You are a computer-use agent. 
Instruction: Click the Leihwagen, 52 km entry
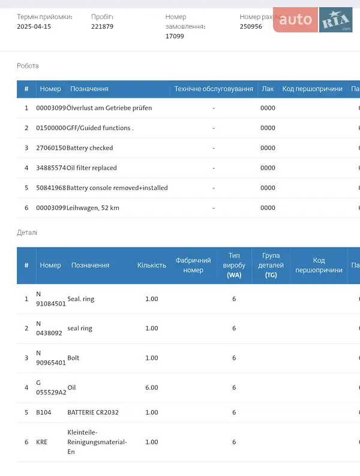pyautogui.click(x=93, y=207)
